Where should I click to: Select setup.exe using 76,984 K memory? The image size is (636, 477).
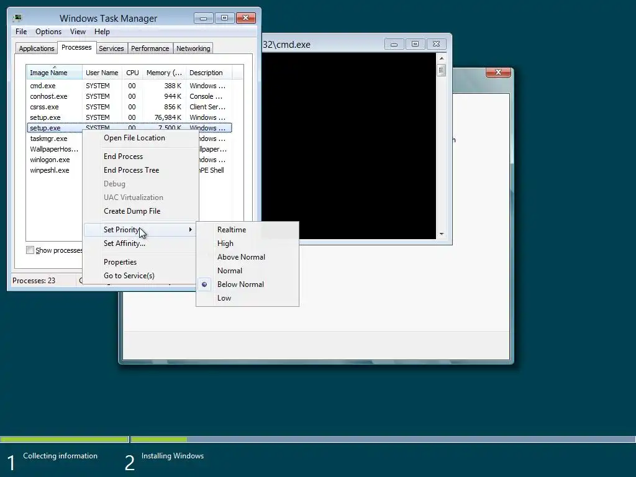[x=129, y=117]
